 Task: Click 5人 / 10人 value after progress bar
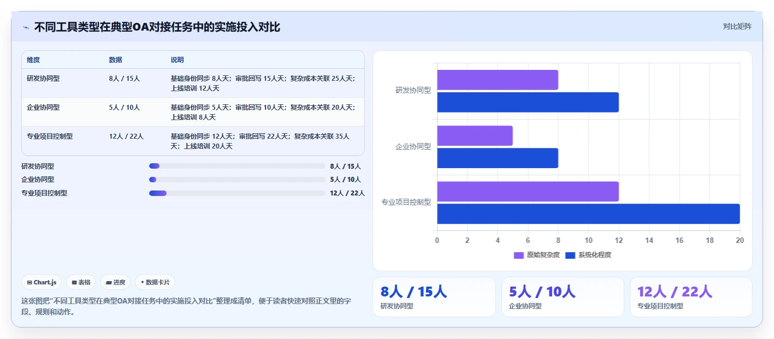(x=346, y=180)
